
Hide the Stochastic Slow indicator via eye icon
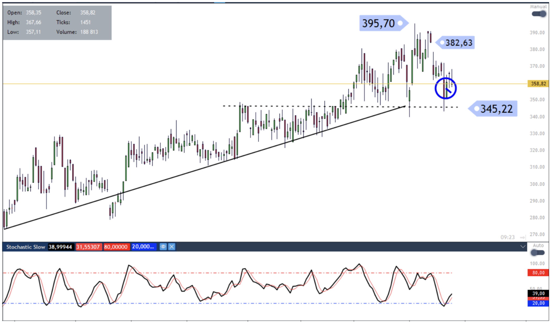163,247
